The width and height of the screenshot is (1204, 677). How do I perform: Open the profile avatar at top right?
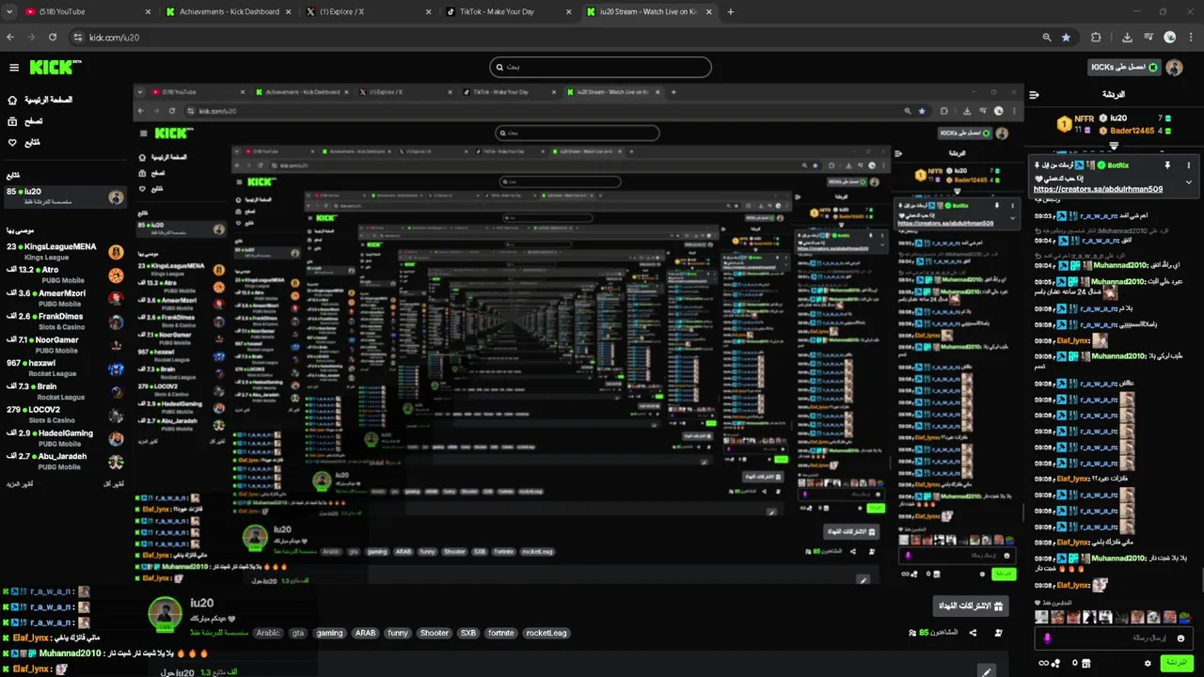pos(1173,68)
